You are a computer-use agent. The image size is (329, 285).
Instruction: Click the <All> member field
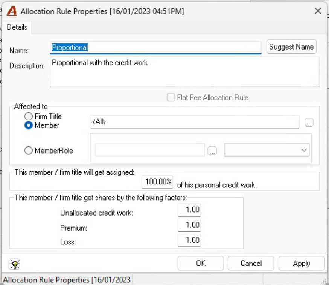click(195, 122)
